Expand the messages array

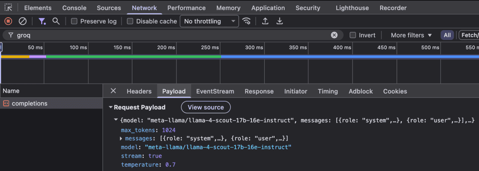tap(121, 139)
